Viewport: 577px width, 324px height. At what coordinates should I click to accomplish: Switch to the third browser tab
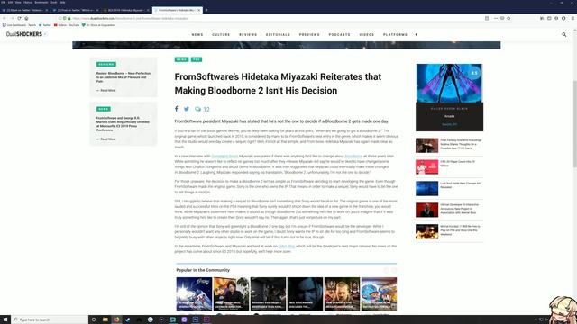tap(126, 10)
